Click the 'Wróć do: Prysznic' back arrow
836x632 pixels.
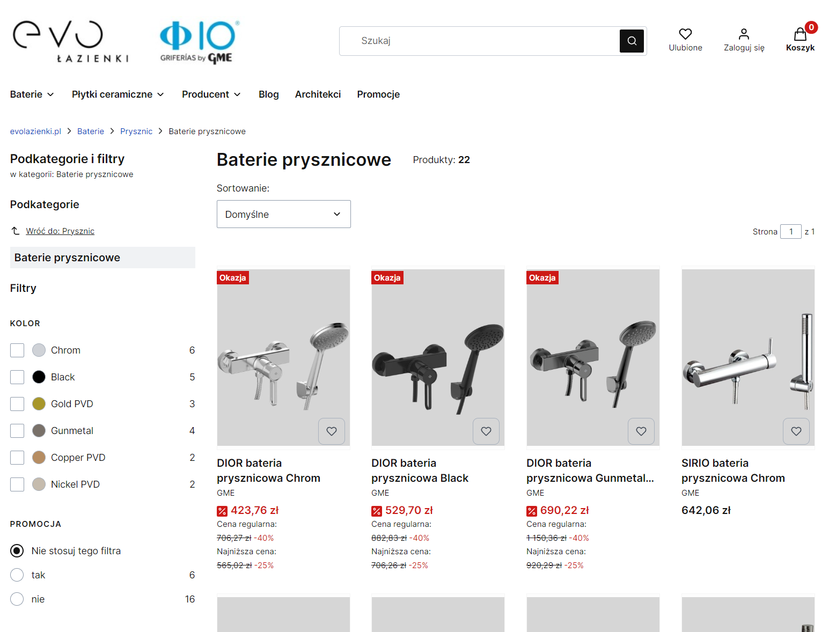coord(16,231)
